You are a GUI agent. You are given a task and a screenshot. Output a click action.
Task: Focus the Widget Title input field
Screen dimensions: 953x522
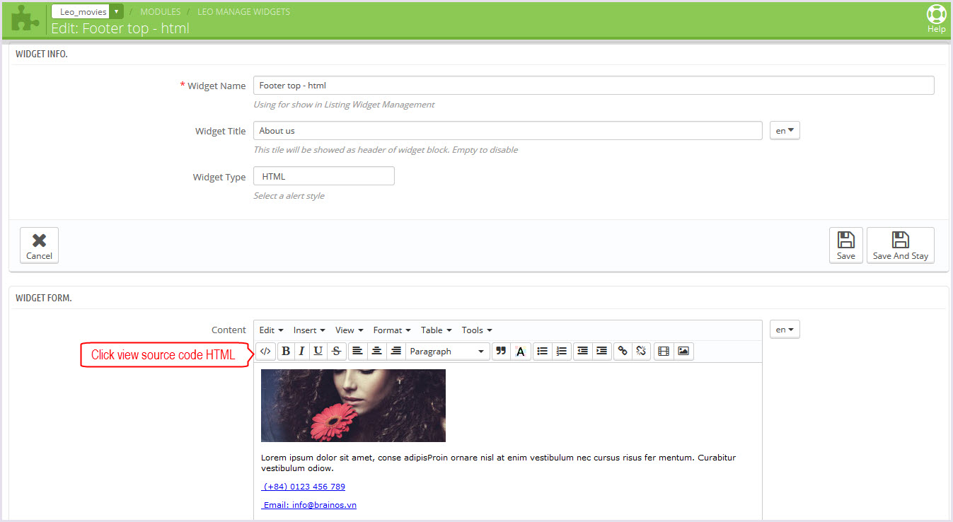[508, 131]
